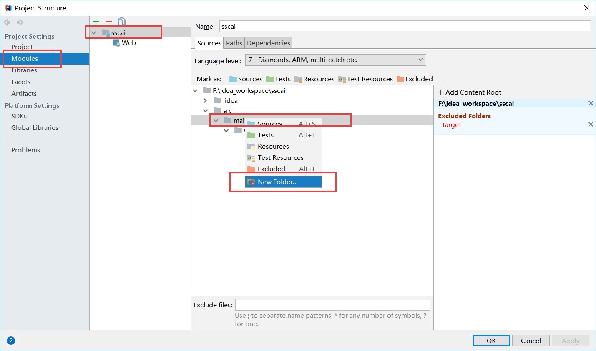Screen dimensions: 596x351
Task: Choose Excluded in the context menu
Action: pyautogui.click(x=283, y=169)
